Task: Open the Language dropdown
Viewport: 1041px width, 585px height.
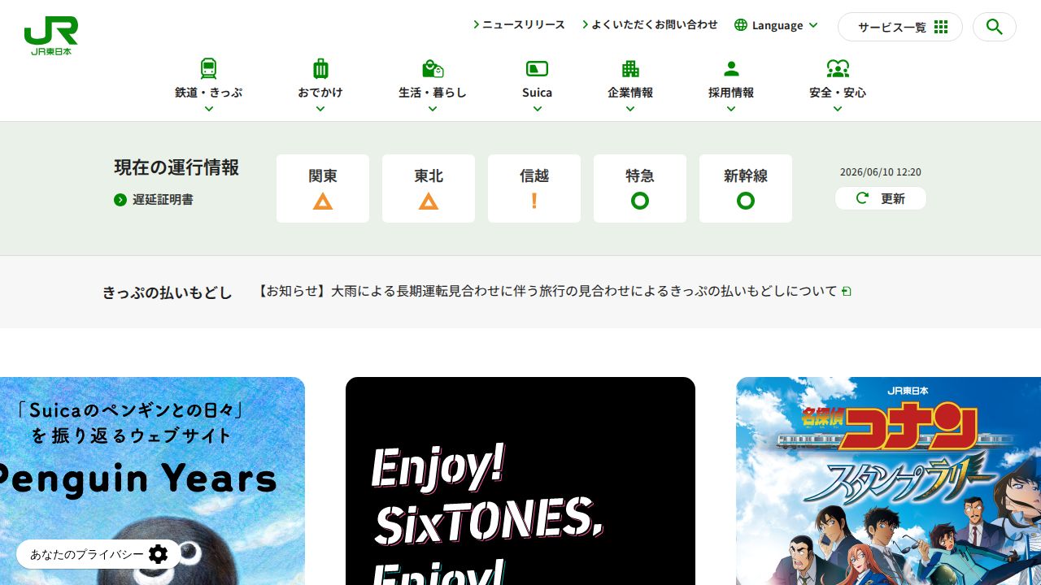Action: tap(777, 25)
